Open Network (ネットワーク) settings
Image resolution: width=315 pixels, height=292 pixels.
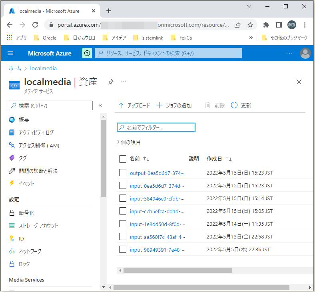[x=30, y=251]
